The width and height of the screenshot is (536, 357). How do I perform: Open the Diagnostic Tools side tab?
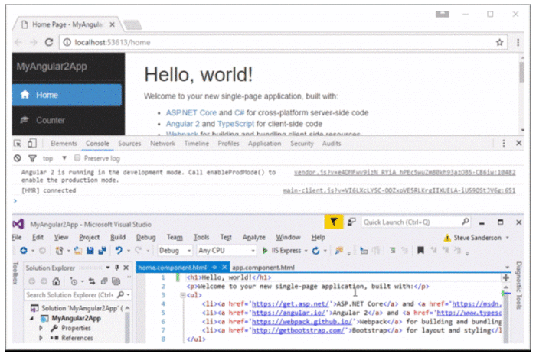tap(519, 285)
